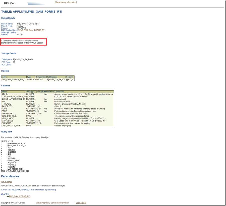
Task: Click QUEUE_APPLICATION_ID in the Columns table
Action: [x=13, y=99]
